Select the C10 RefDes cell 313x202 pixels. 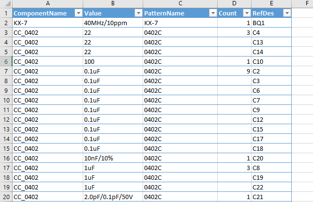point(271,62)
